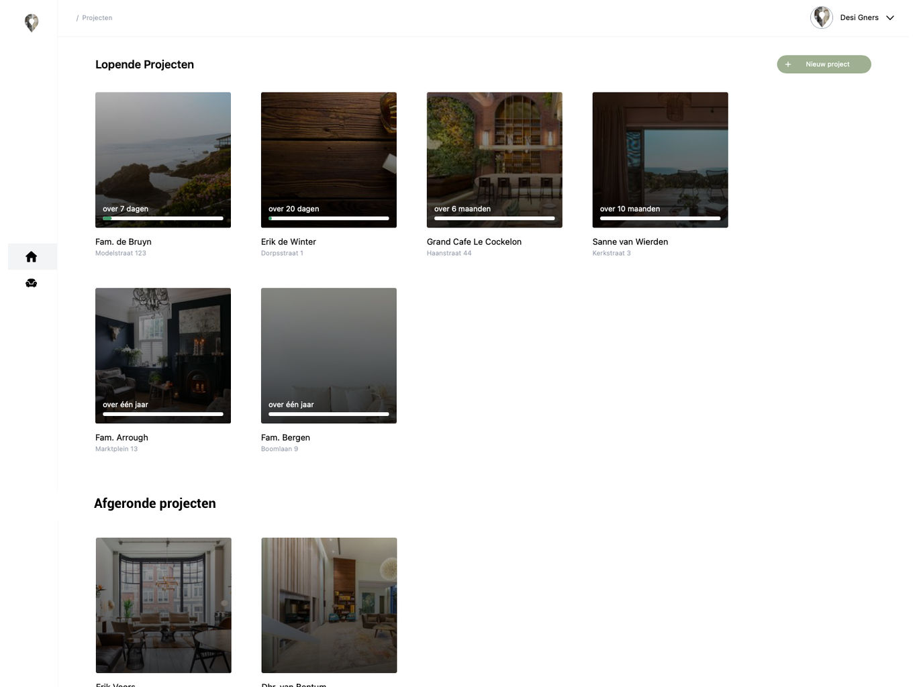Open the Fam. Bergen project thumbnail
Viewport: 917px width, 687px height.
click(329, 356)
